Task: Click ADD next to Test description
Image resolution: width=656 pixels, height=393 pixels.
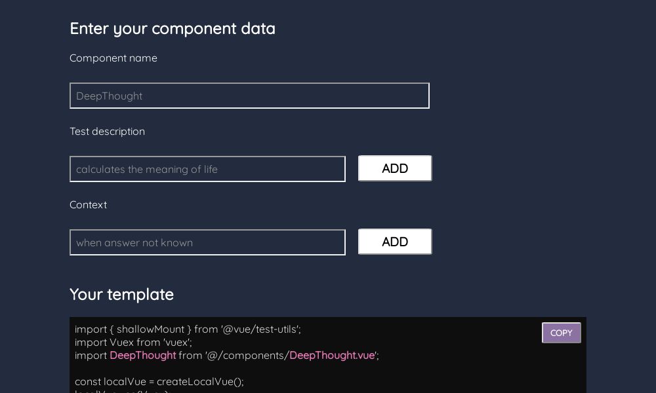Action: click(395, 168)
